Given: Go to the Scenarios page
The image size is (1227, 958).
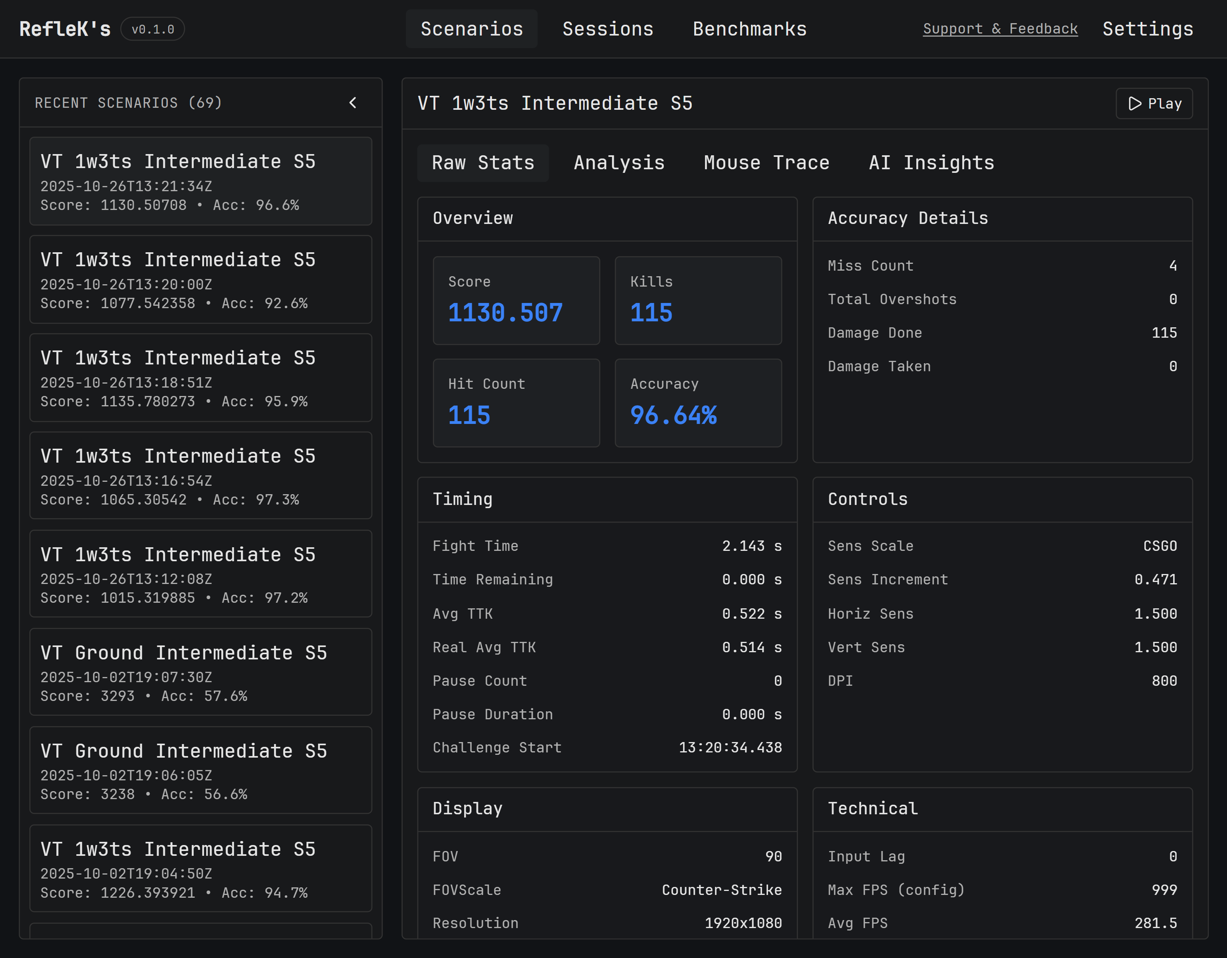Looking at the screenshot, I should pyautogui.click(x=471, y=29).
